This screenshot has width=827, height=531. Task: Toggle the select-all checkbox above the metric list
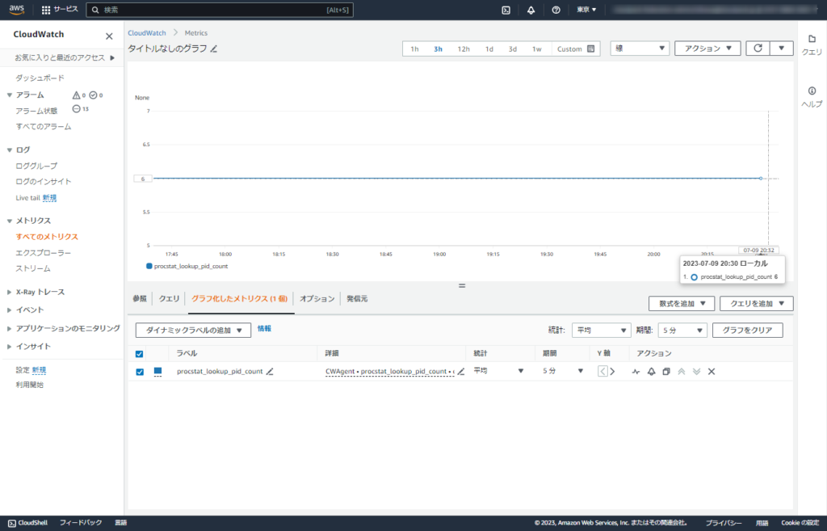coord(137,353)
